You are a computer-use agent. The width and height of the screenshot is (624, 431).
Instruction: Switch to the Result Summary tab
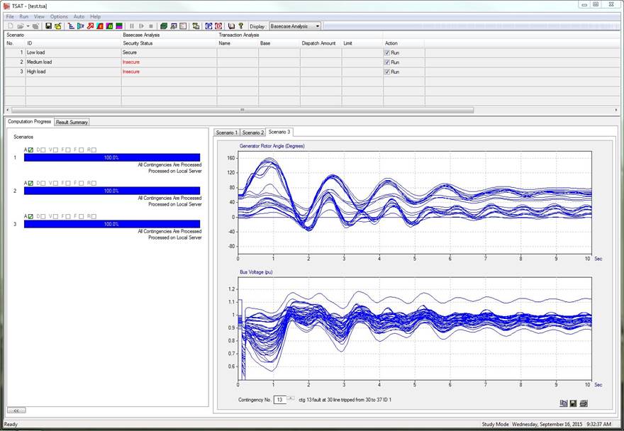pyautogui.click(x=72, y=122)
